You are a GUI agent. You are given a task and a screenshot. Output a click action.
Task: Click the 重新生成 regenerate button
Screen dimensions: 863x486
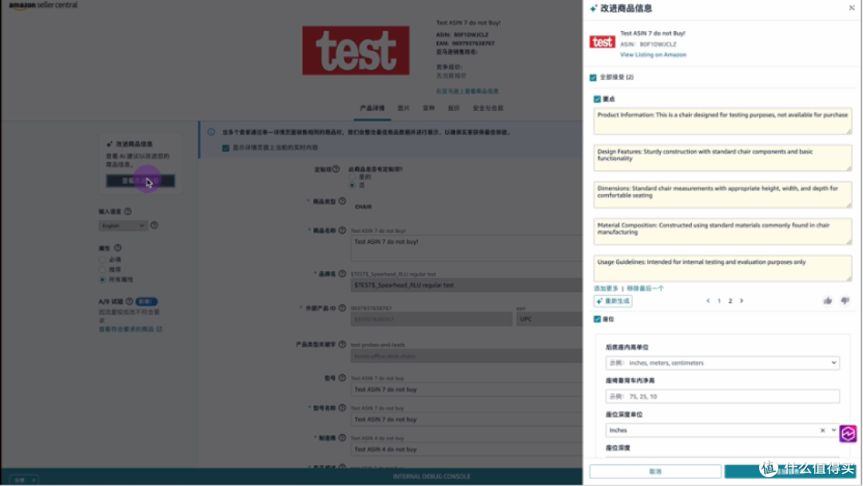pyautogui.click(x=613, y=301)
